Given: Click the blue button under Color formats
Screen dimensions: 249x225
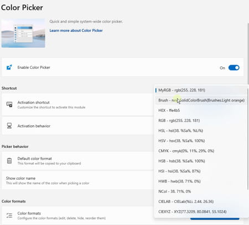Looking at the screenshot, I should pos(215,218).
